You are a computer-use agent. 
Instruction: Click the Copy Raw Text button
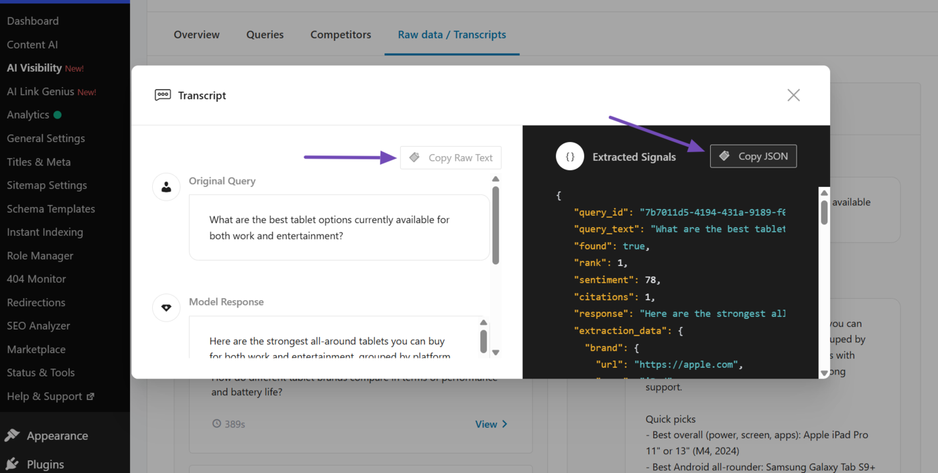450,157
